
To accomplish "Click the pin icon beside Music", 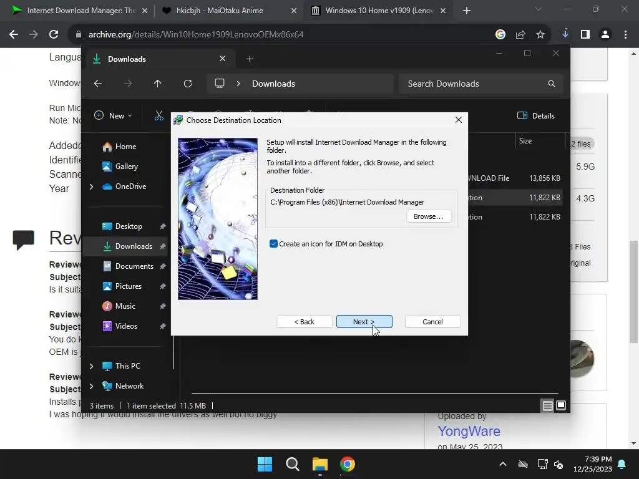I will tap(163, 306).
